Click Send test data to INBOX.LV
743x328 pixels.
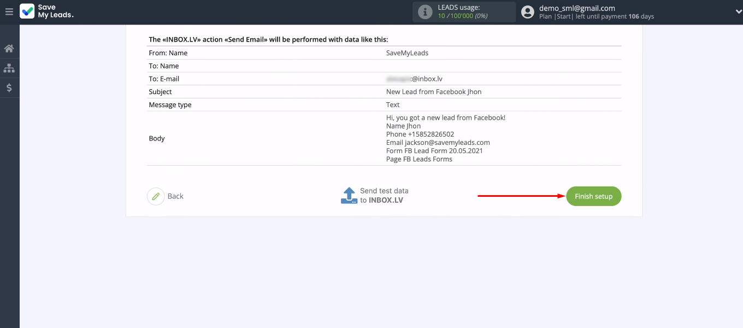pyautogui.click(x=384, y=196)
